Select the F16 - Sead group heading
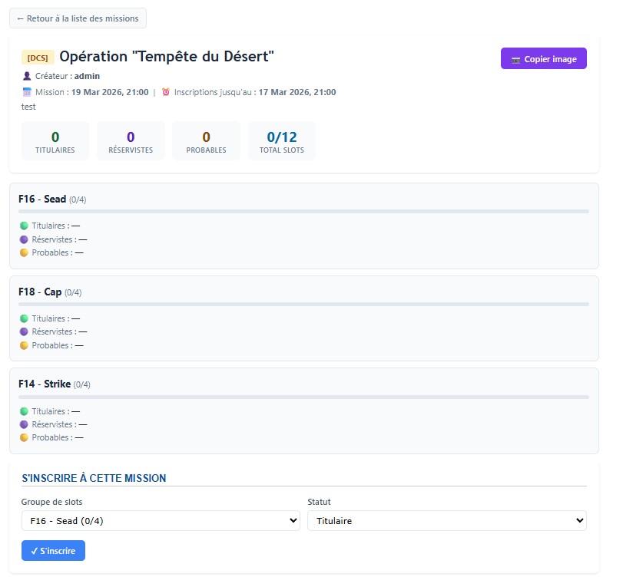Screen dimensions: 623x577 point(42,199)
